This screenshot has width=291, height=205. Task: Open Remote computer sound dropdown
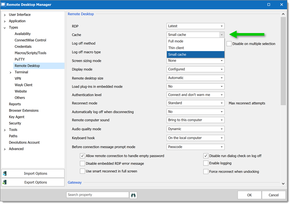click(x=196, y=120)
